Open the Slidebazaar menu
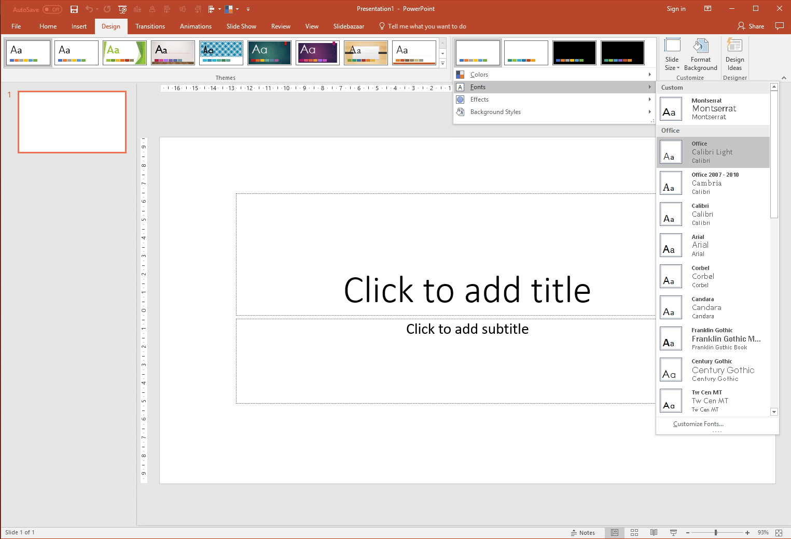This screenshot has width=791, height=539. coord(348,26)
